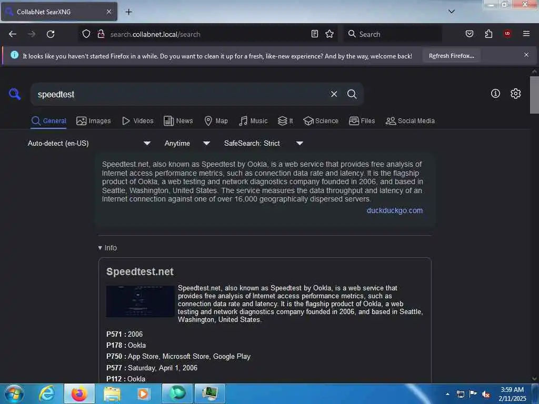The height and width of the screenshot is (404, 539).
Task: Switch to the Videos tab
Action: [x=137, y=121]
